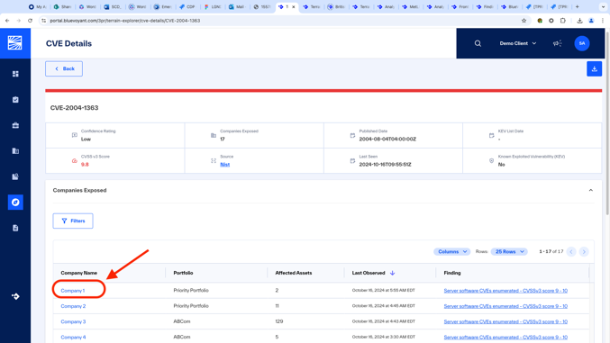The width and height of the screenshot is (610, 343).
Task: Click the arrow-diamond icon at sidebar bottom
Action: [x=15, y=296]
